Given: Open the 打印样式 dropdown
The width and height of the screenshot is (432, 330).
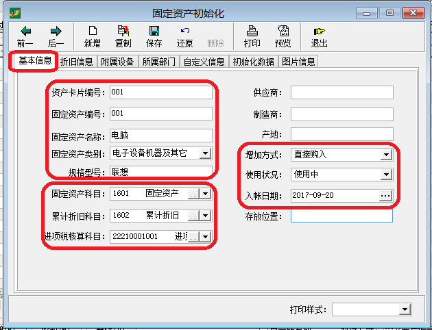Looking at the screenshot, I should (x=405, y=310).
